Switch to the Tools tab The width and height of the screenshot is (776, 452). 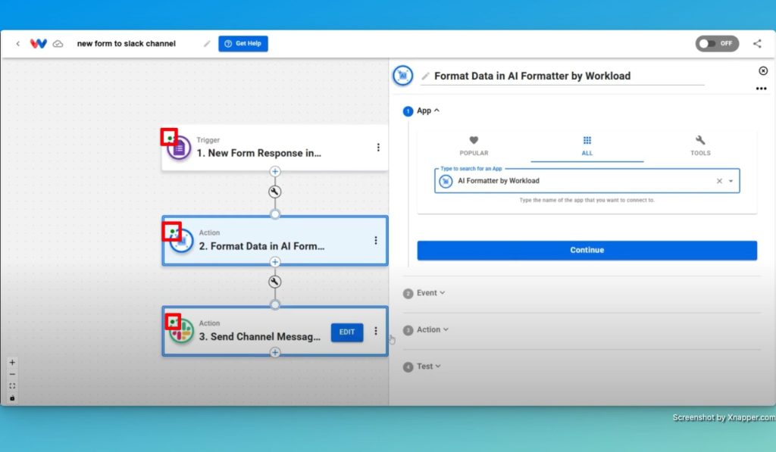(x=700, y=146)
